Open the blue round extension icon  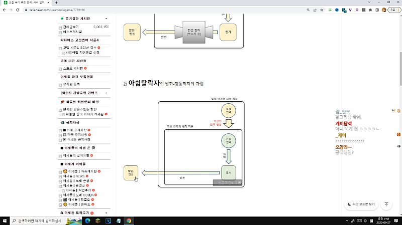tap(337, 10)
